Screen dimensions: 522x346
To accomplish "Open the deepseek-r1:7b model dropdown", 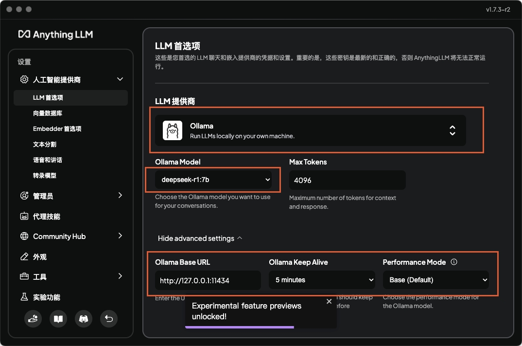I will (x=213, y=180).
